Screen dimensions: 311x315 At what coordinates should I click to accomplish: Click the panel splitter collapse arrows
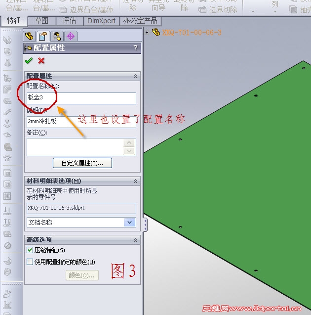coord(145,225)
